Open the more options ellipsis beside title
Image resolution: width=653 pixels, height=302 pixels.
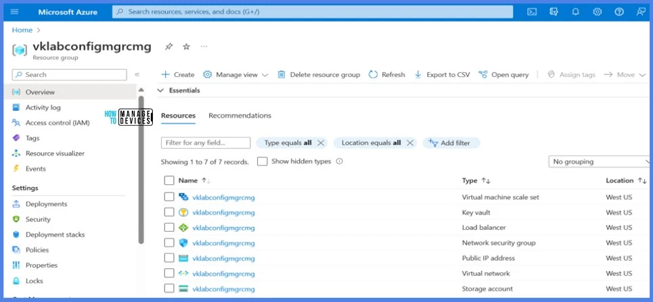[204, 46]
